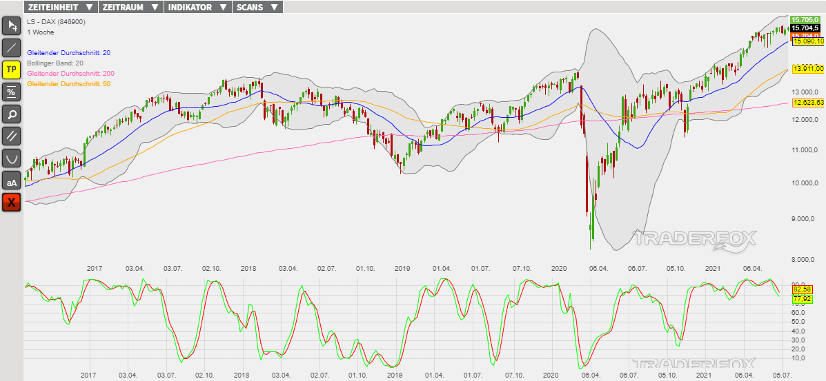Image resolution: width=826 pixels, height=381 pixels.
Task: Toggle the yellow TP tool button
Action: click(x=12, y=70)
